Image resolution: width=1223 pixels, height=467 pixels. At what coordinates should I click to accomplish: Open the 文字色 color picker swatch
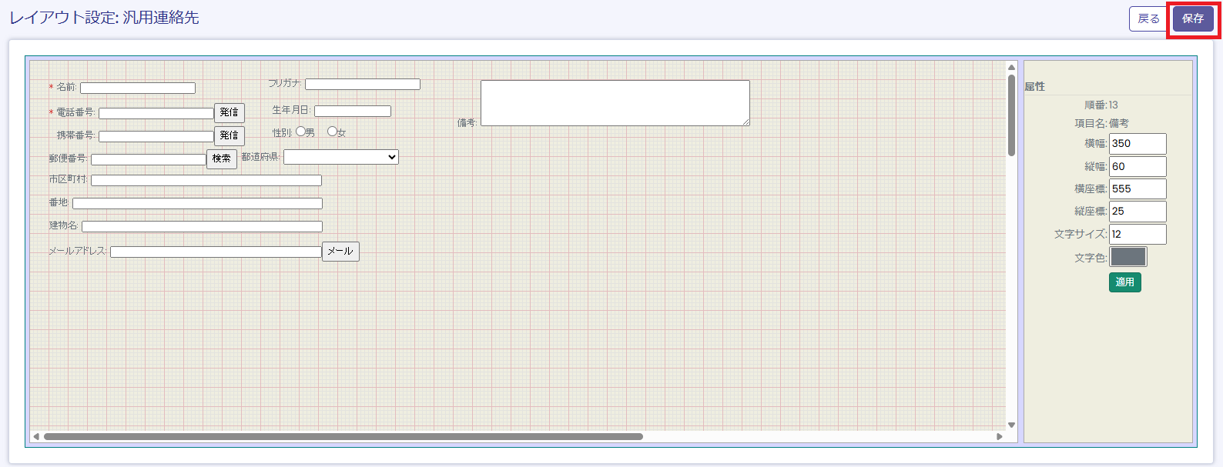click(1128, 257)
